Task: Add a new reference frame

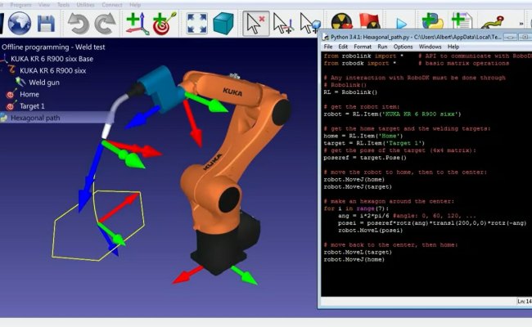Action: [138, 24]
